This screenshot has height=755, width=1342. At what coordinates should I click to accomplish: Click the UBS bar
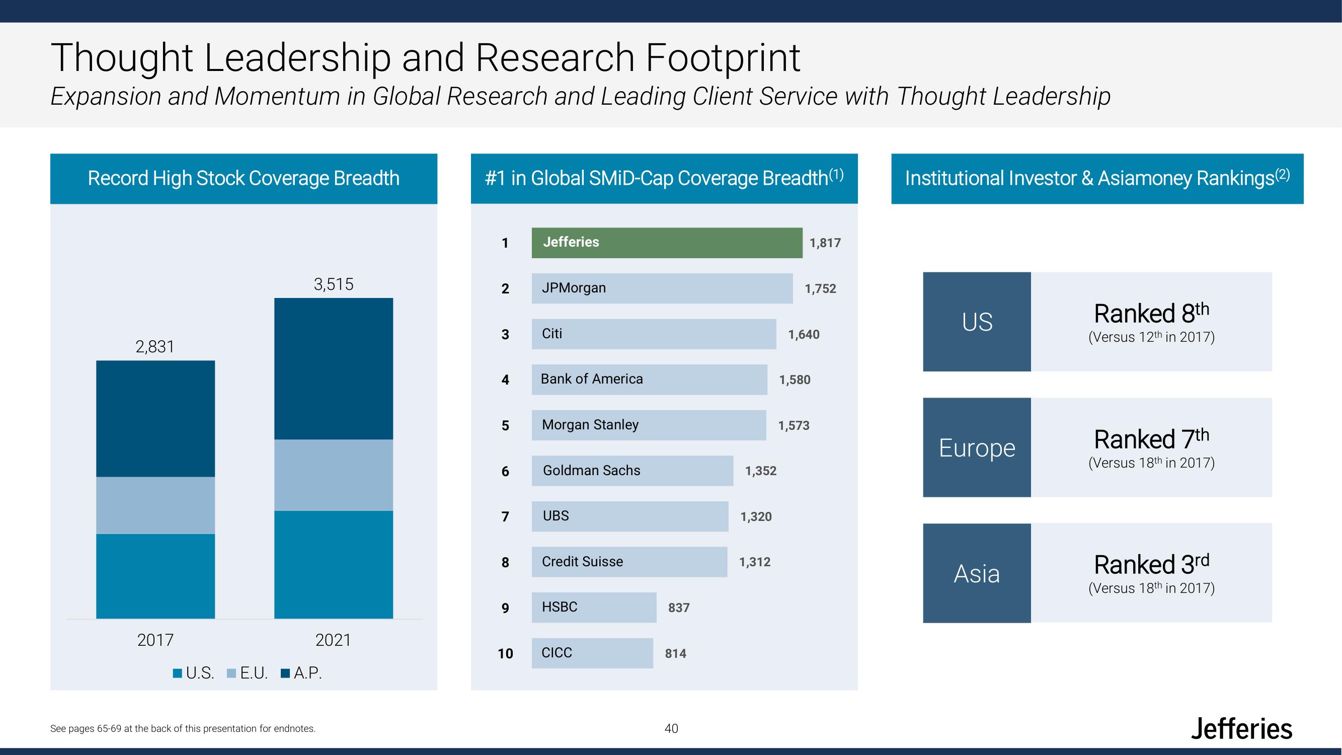(630, 516)
